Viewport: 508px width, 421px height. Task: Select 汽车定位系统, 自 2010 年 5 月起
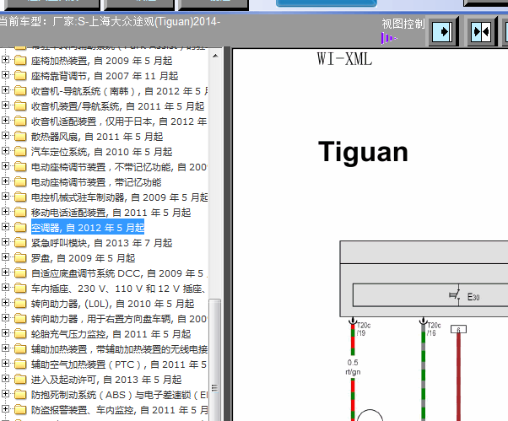[101, 152]
